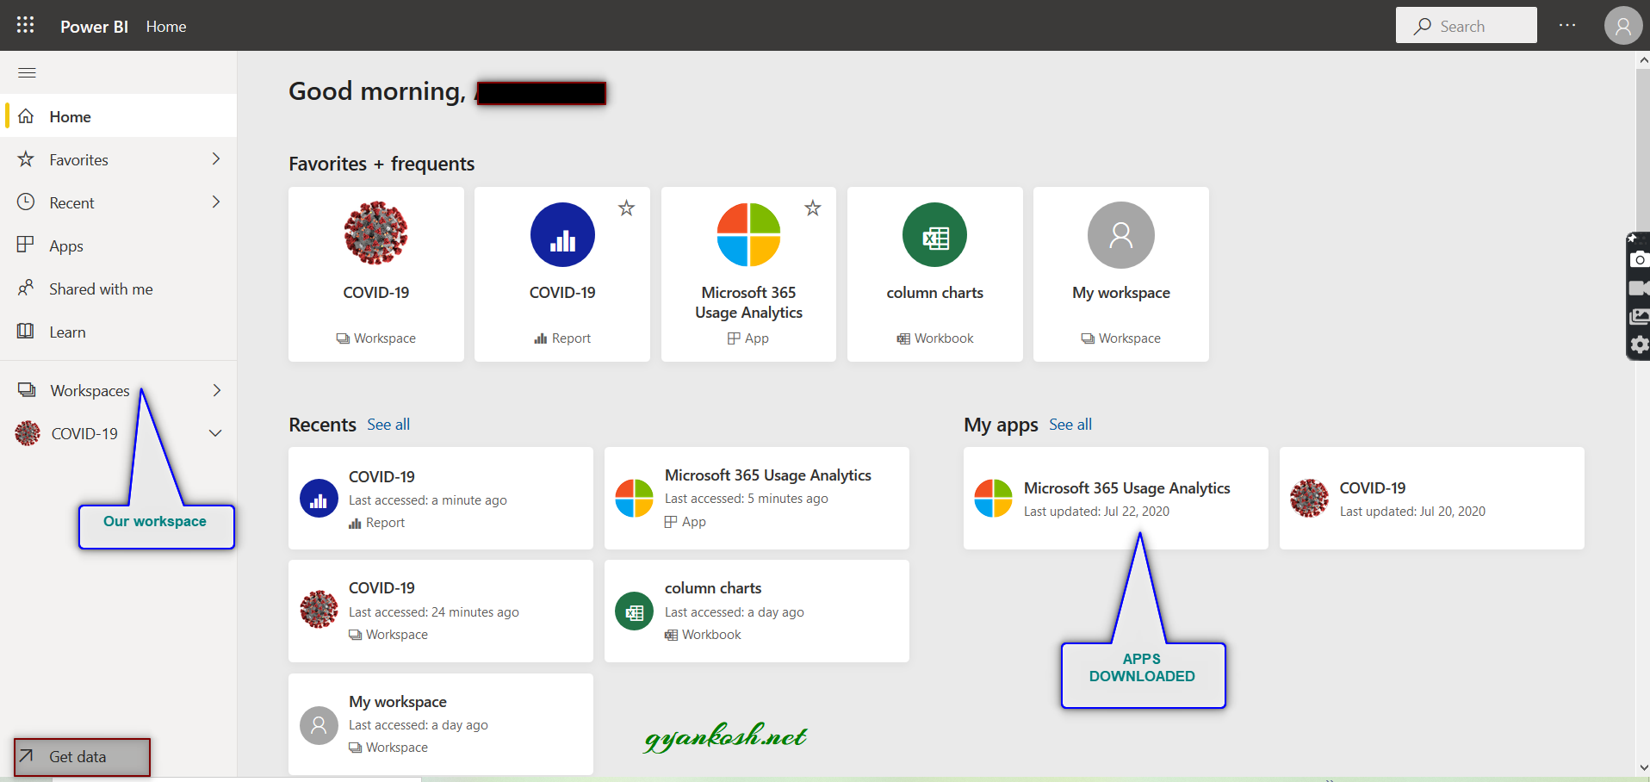Click the Home breadcrumb in header
This screenshot has width=1650, height=782.
click(166, 27)
